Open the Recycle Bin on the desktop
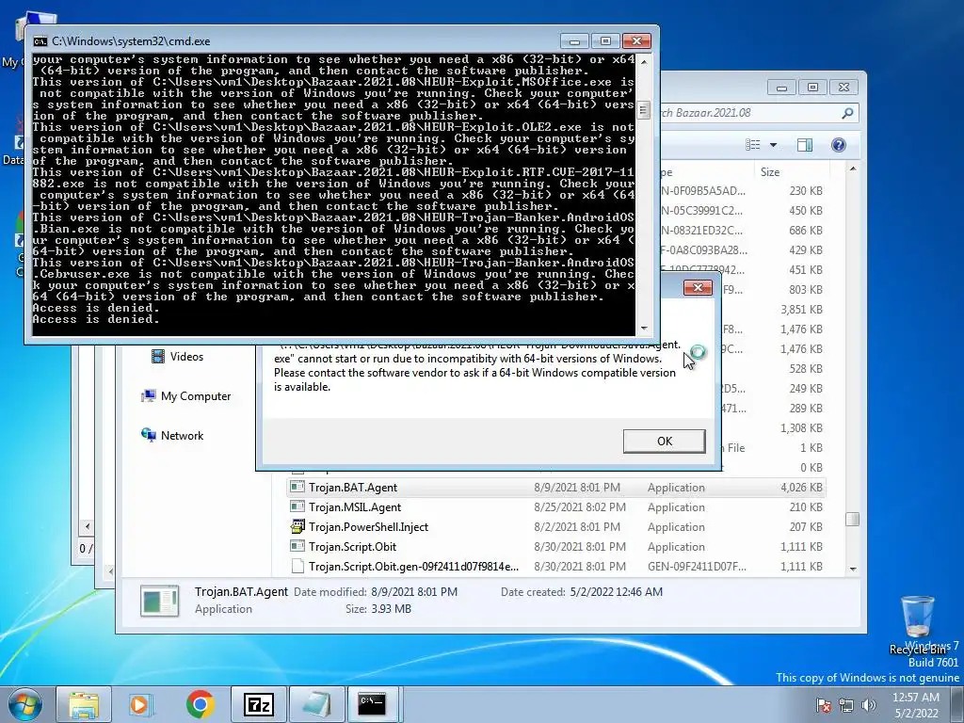Screen dimensions: 964x723 click(917, 624)
